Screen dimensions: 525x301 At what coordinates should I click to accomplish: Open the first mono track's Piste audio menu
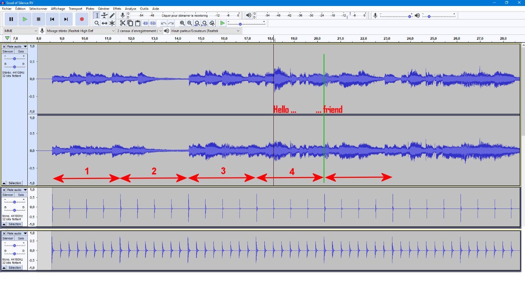coord(17,190)
